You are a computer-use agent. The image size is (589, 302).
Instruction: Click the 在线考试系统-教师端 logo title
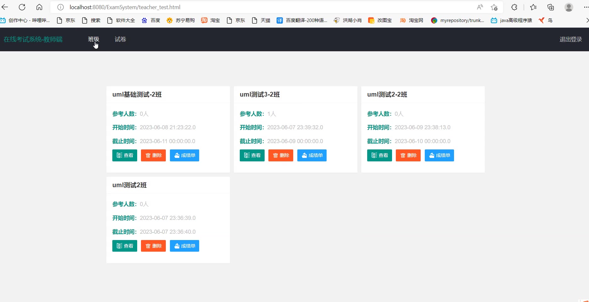point(33,39)
